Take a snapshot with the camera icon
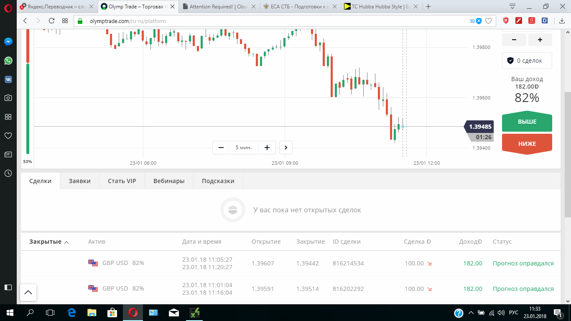This screenshot has height=321, width=571. pyautogui.click(x=8, y=98)
